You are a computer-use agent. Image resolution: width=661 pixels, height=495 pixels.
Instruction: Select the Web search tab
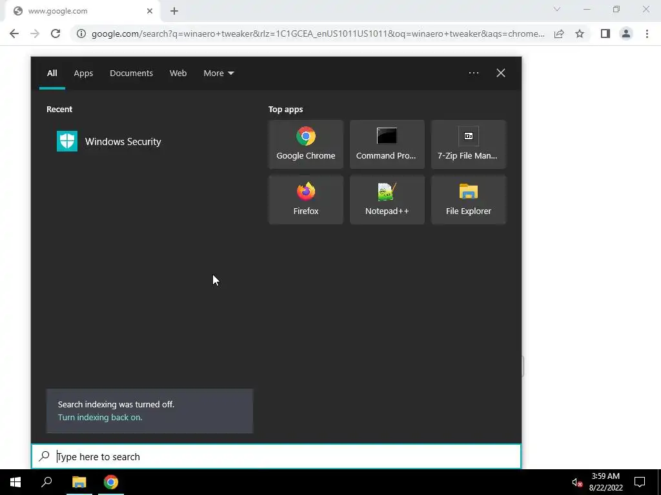click(178, 73)
